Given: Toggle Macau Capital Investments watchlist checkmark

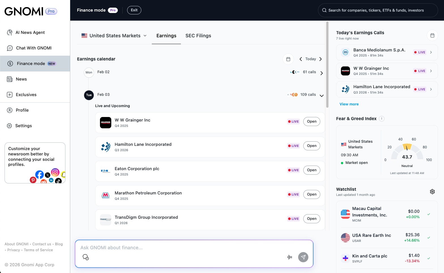Looking at the screenshot, I should coord(428,214).
